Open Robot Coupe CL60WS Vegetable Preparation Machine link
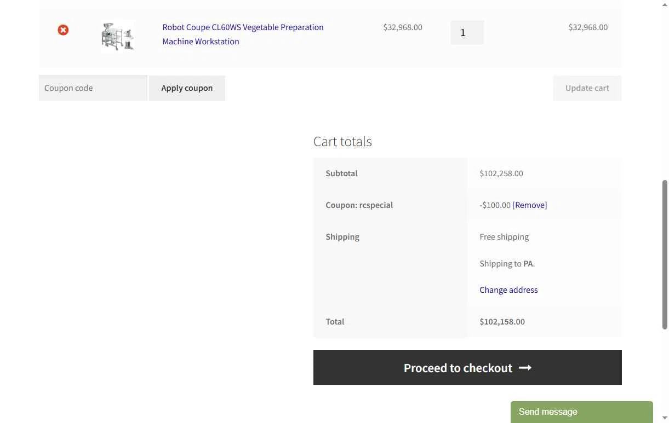Viewport: 669px width, 423px height. 243,34
